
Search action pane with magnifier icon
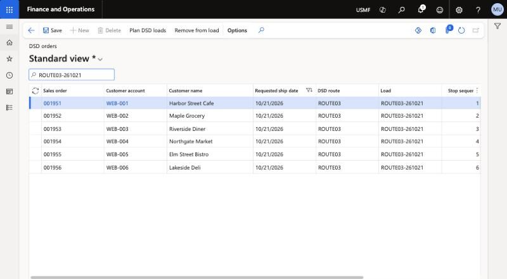(x=261, y=30)
